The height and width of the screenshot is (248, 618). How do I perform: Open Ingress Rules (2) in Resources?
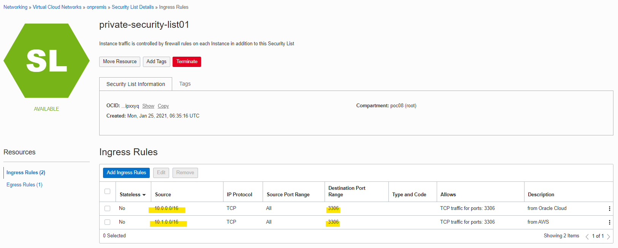26,172
